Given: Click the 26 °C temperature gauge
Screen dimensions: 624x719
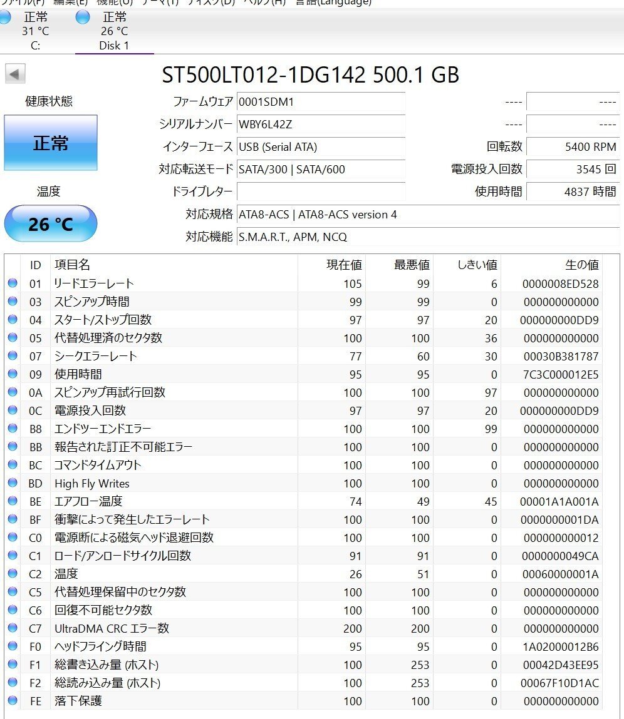Looking at the screenshot, I should 50,223.
